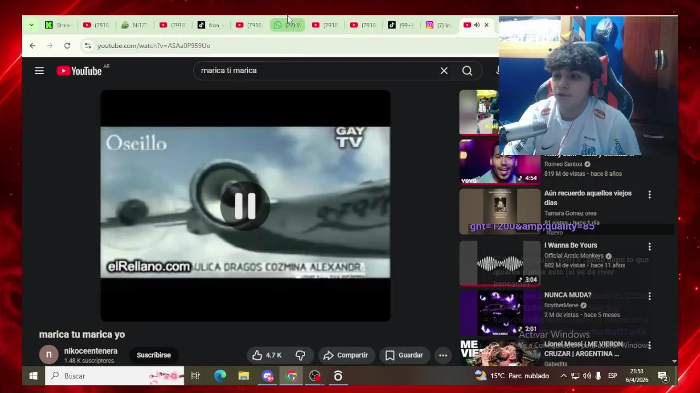Open the Lionel Messi 'ME VIERON CRUZAR' video
Screen dimensions: 700x393
[x=584, y=349]
